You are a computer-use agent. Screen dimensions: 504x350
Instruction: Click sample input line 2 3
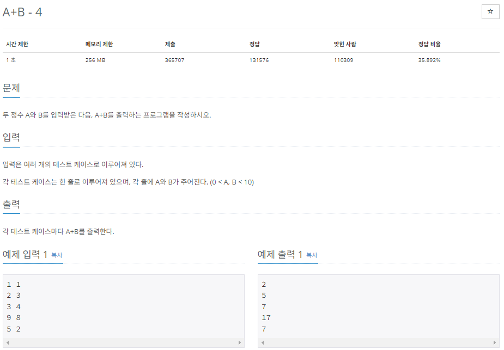[14, 296]
